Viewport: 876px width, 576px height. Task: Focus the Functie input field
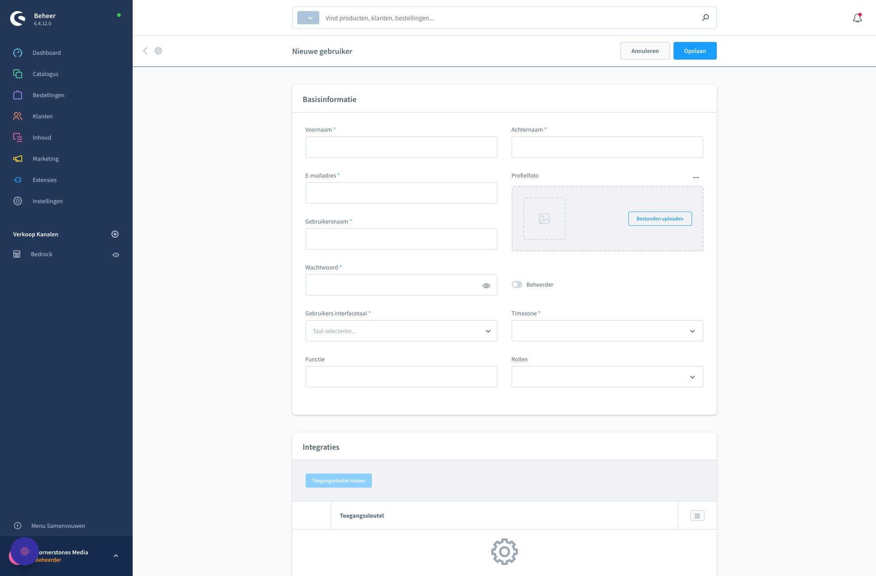[401, 377]
